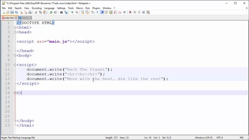Screen dimensions: 249x140
Task: Toggle the Document Map icon
Action: 111,12
